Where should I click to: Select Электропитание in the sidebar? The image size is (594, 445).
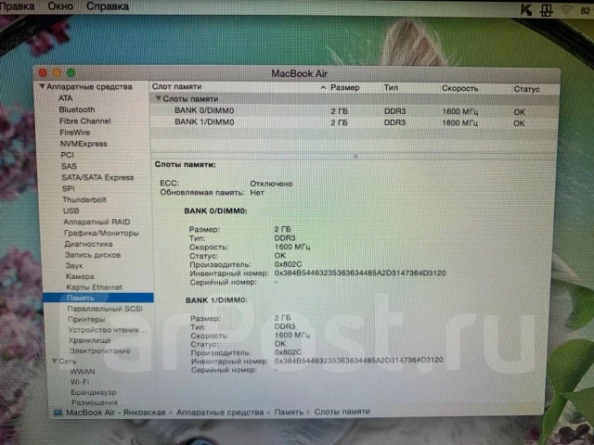[x=99, y=350]
